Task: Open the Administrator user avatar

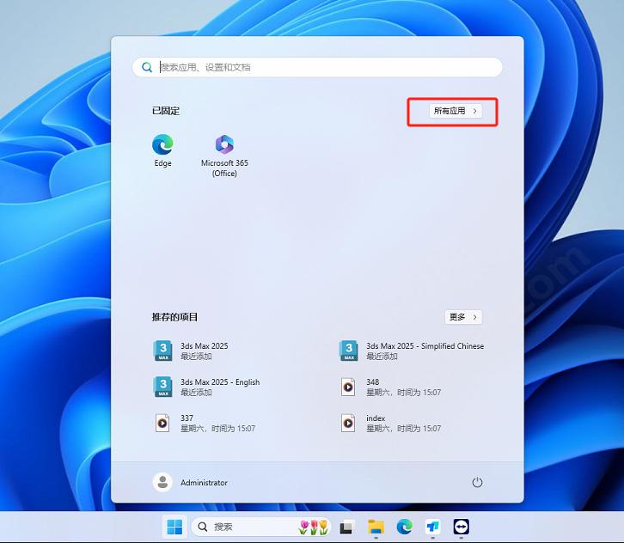Action: (x=162, y=483)
